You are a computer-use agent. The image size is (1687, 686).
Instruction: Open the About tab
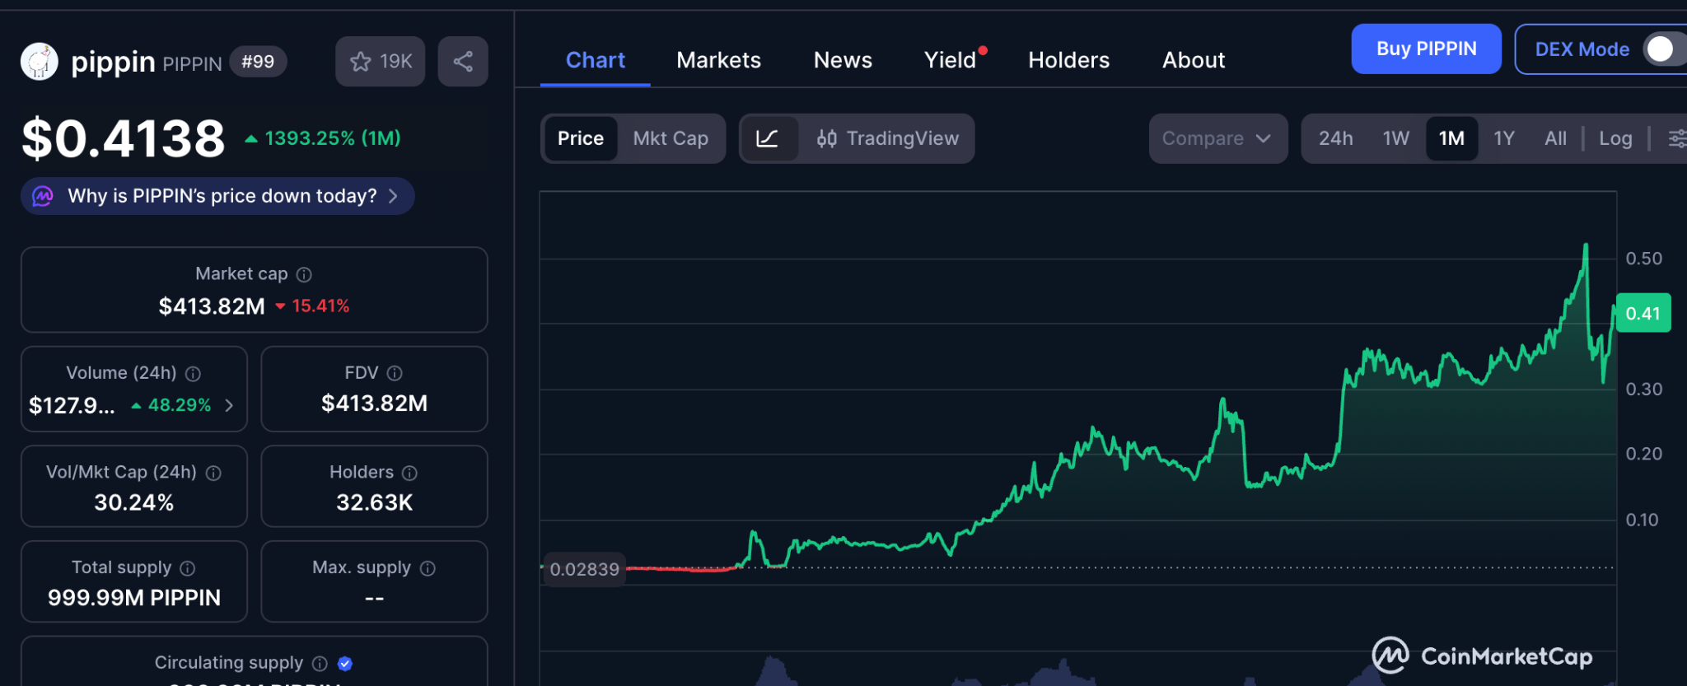click(x=1194, y=60)
